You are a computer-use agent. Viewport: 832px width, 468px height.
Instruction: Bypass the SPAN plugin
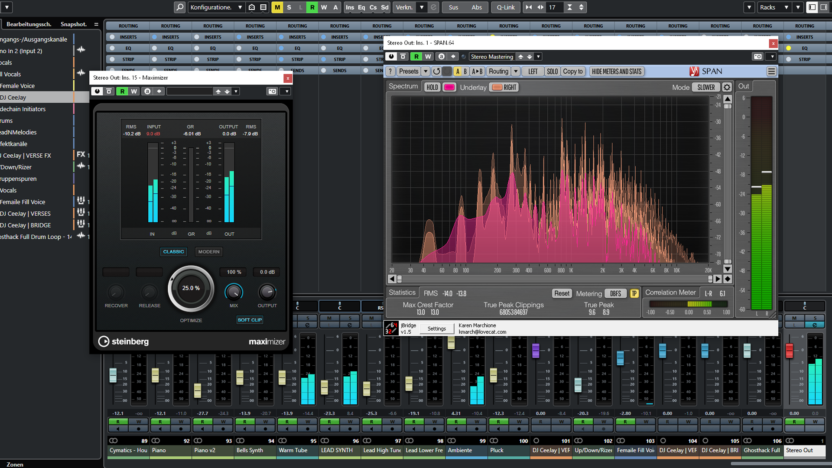(x=403, y=56)
